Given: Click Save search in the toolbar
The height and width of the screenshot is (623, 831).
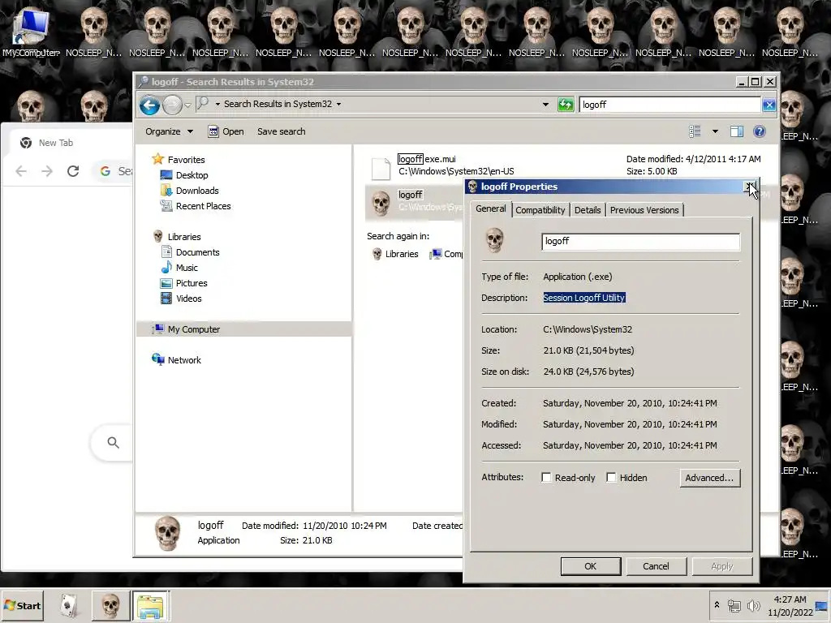Looking at the screenshot, I should pos(281,131).
